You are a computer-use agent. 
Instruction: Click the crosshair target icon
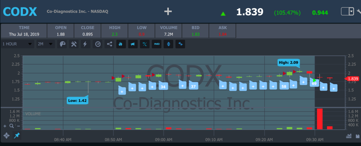point(6,136)
